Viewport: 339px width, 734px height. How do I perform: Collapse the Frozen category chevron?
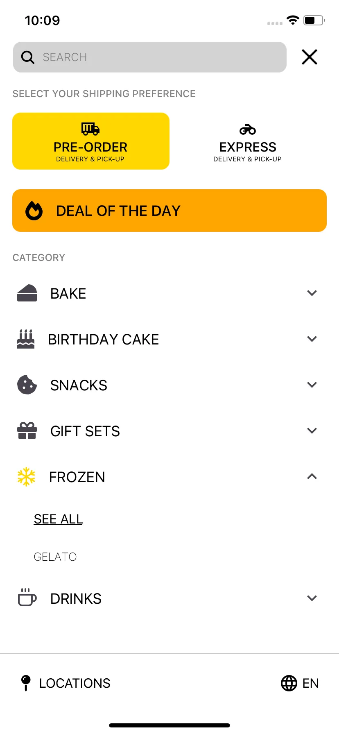(312, 476)
